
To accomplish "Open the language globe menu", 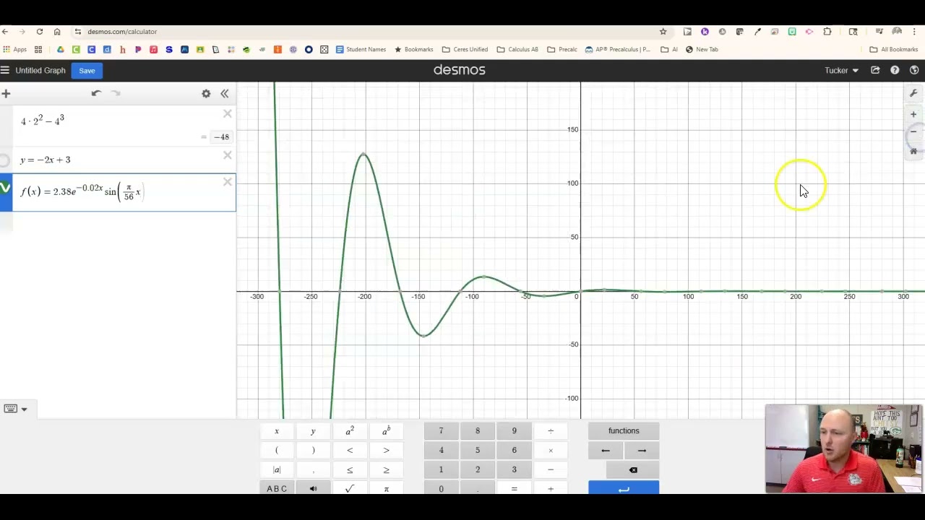I will (x=914, y=70).
